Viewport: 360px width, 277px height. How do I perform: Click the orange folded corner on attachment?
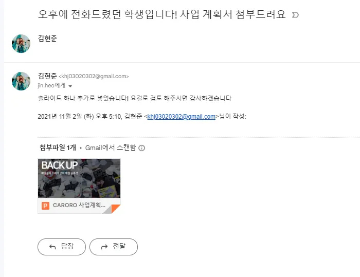pyautogui.click(x=116, y=209)
